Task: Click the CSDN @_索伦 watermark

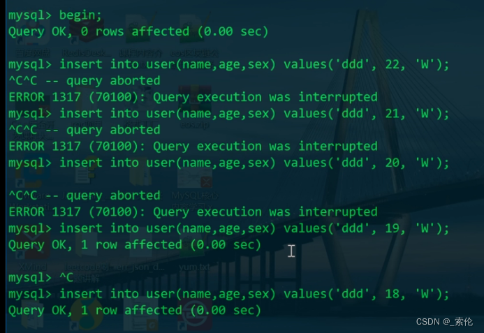Action: [x=444, y=322]
